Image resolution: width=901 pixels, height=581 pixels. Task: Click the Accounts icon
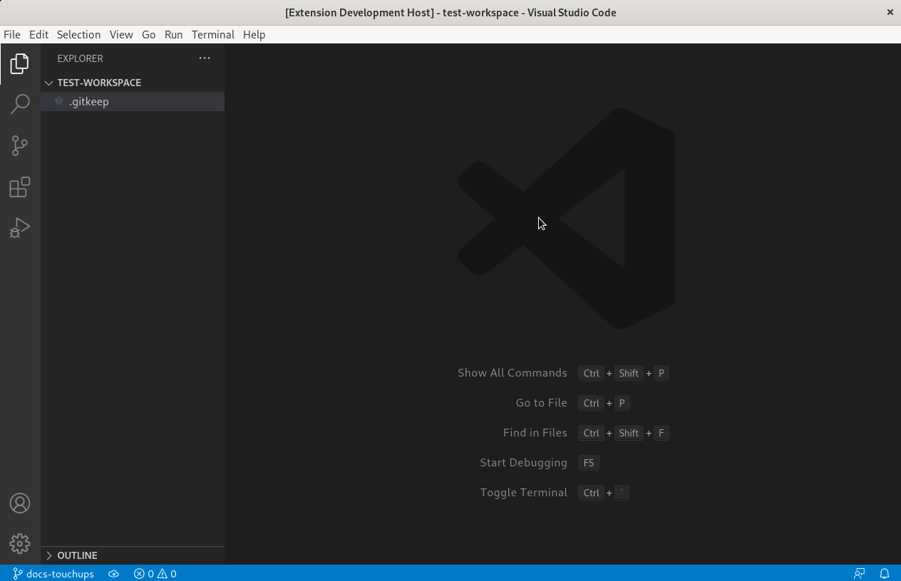coord(19,503)
